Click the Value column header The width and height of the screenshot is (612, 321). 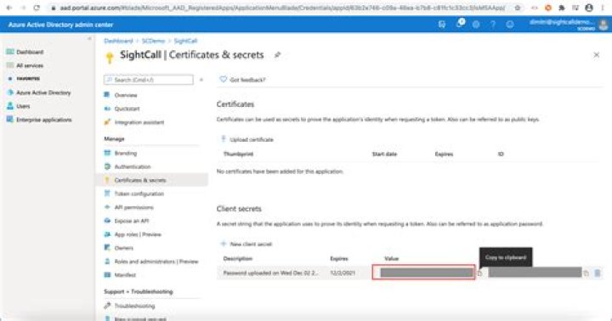(x=392, y=259)
